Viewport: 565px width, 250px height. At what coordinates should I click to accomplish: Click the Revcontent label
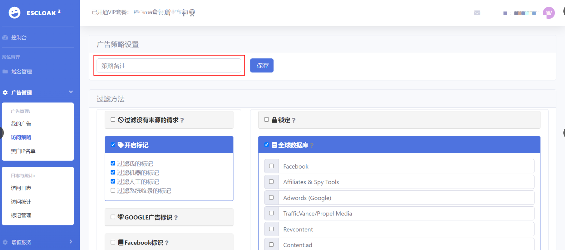click(298, 229)
